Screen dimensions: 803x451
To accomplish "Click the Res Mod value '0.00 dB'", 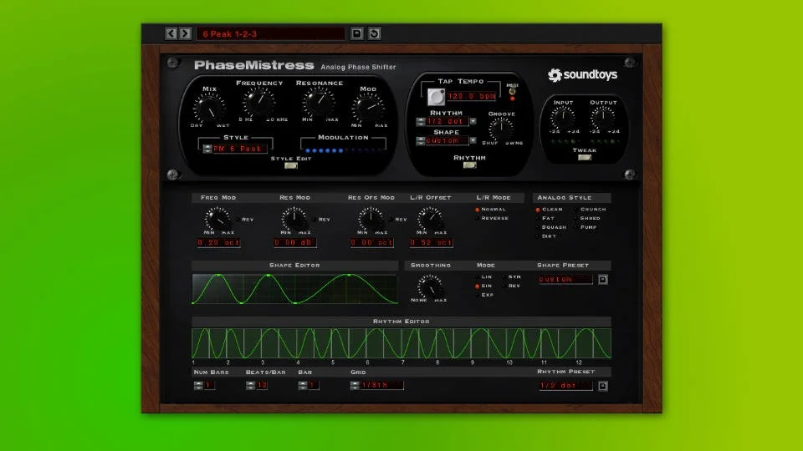I will pos(294,242).
